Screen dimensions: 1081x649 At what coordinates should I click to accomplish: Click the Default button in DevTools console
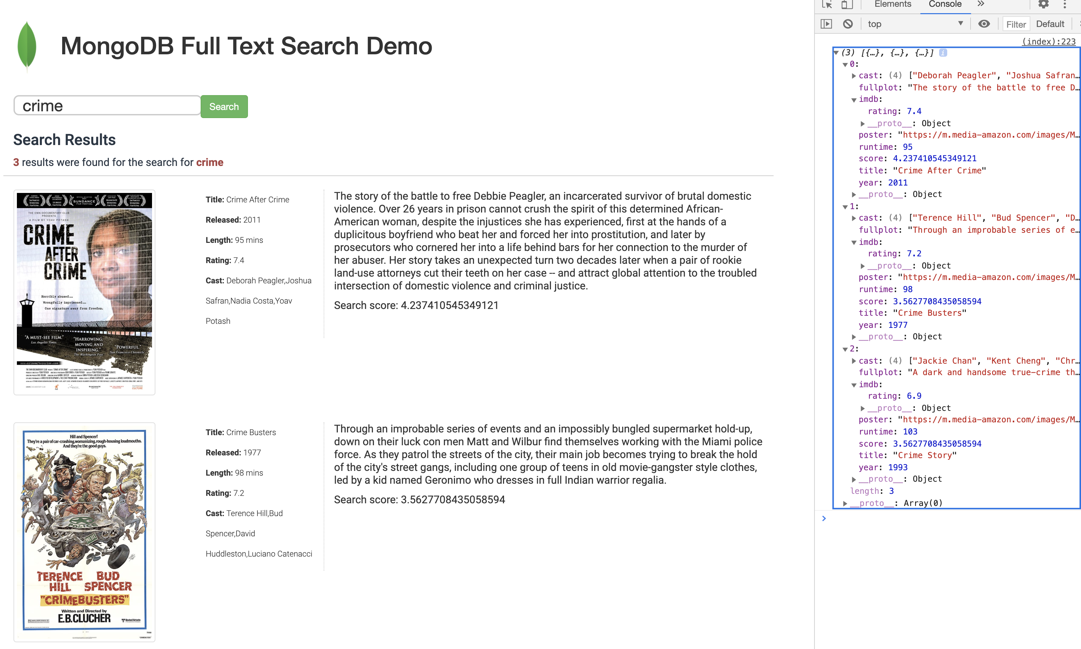(x=1051, y=25)
